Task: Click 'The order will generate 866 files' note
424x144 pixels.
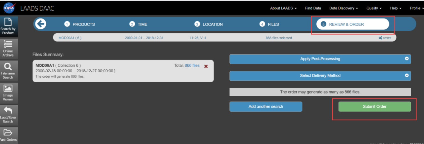Action: [x=60, y=76]
